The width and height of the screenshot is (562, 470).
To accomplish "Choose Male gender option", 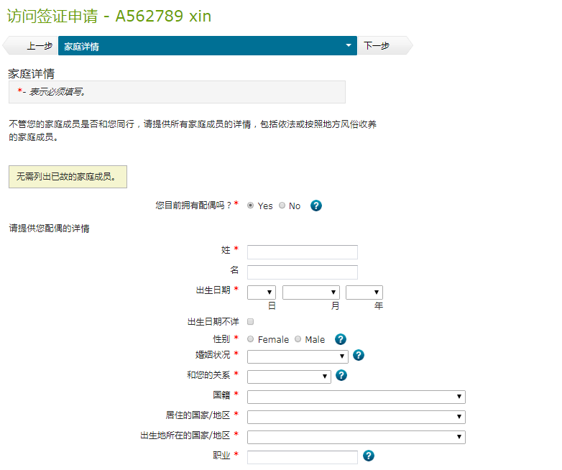I will (298, 339).
